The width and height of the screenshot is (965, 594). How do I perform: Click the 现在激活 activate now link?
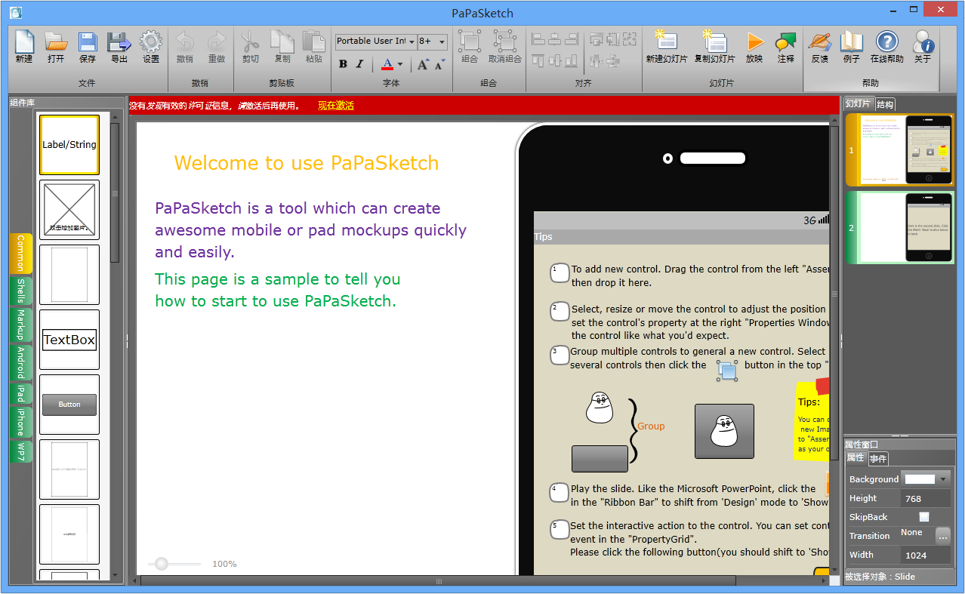pos(336,106)
